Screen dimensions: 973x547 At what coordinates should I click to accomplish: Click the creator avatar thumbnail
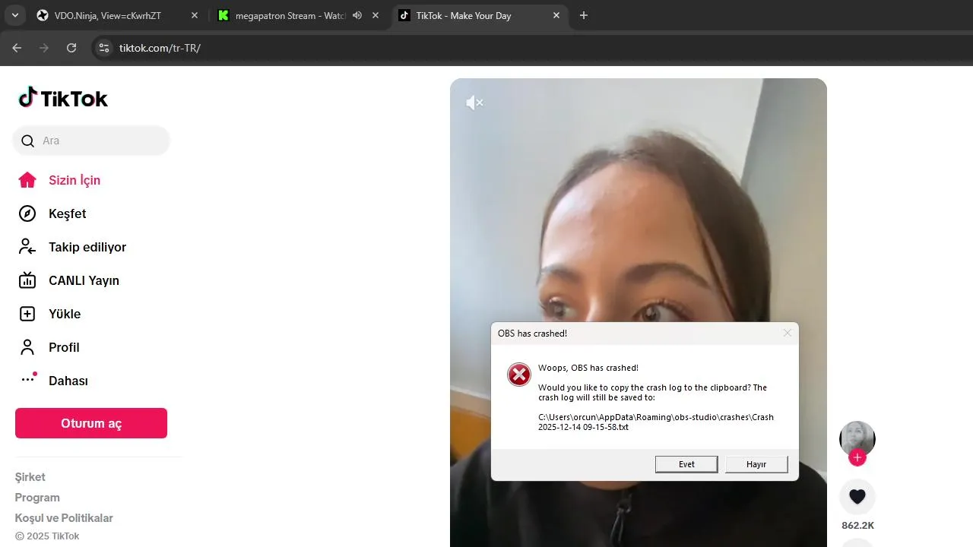pos(857,438)
